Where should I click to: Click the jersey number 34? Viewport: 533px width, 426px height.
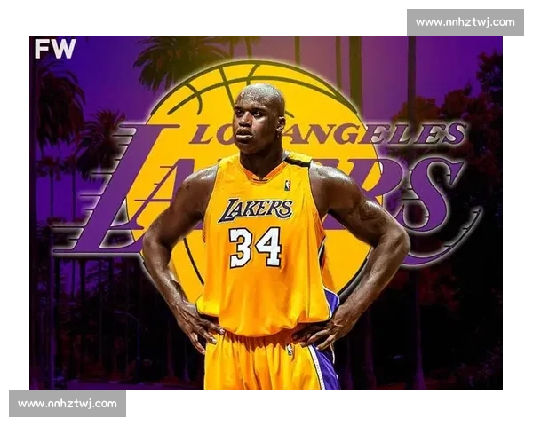pos(255,247)
